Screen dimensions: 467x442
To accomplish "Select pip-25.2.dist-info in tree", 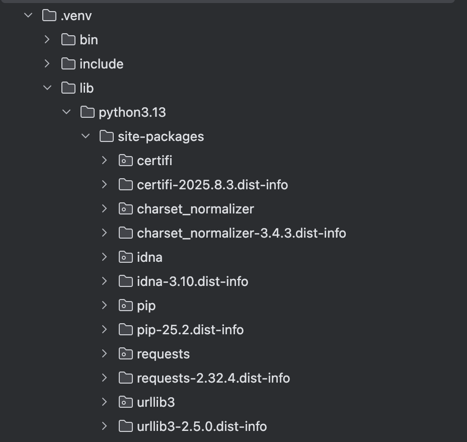I will [x=190, y=330].
